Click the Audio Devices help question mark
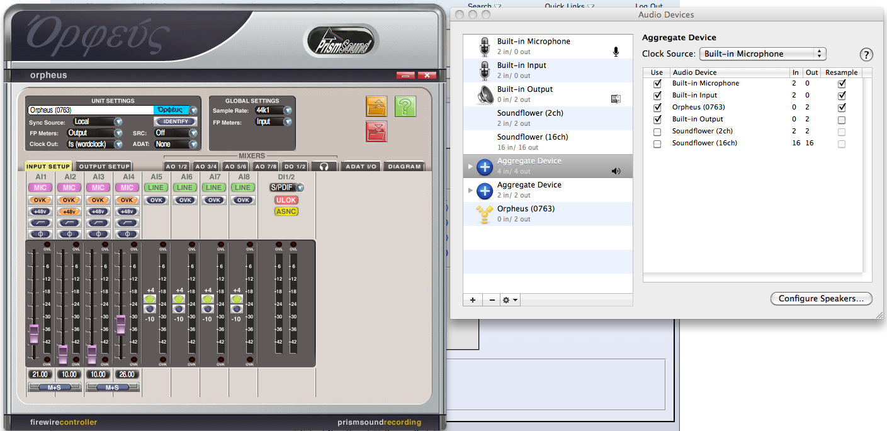Image resolution: width=887 pixels, height=431 pixels. tap(867, 54)
